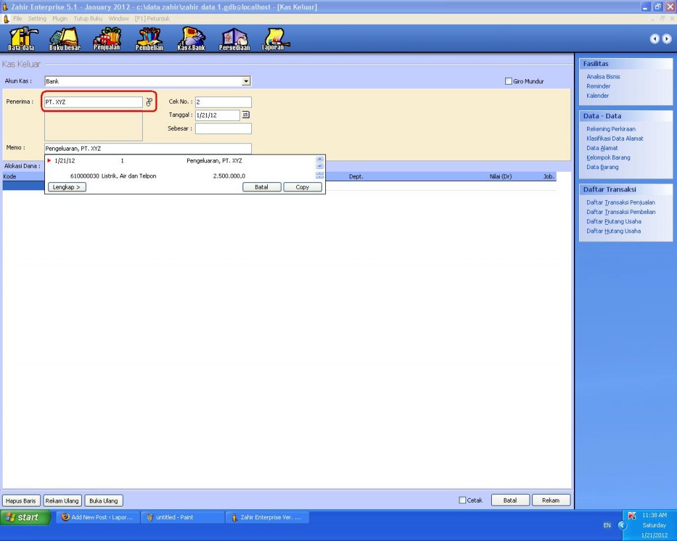The height and width of the screenshot is (541, 677).
Task: Open the Pembelian module icon
Action: (x=149, y=39)
